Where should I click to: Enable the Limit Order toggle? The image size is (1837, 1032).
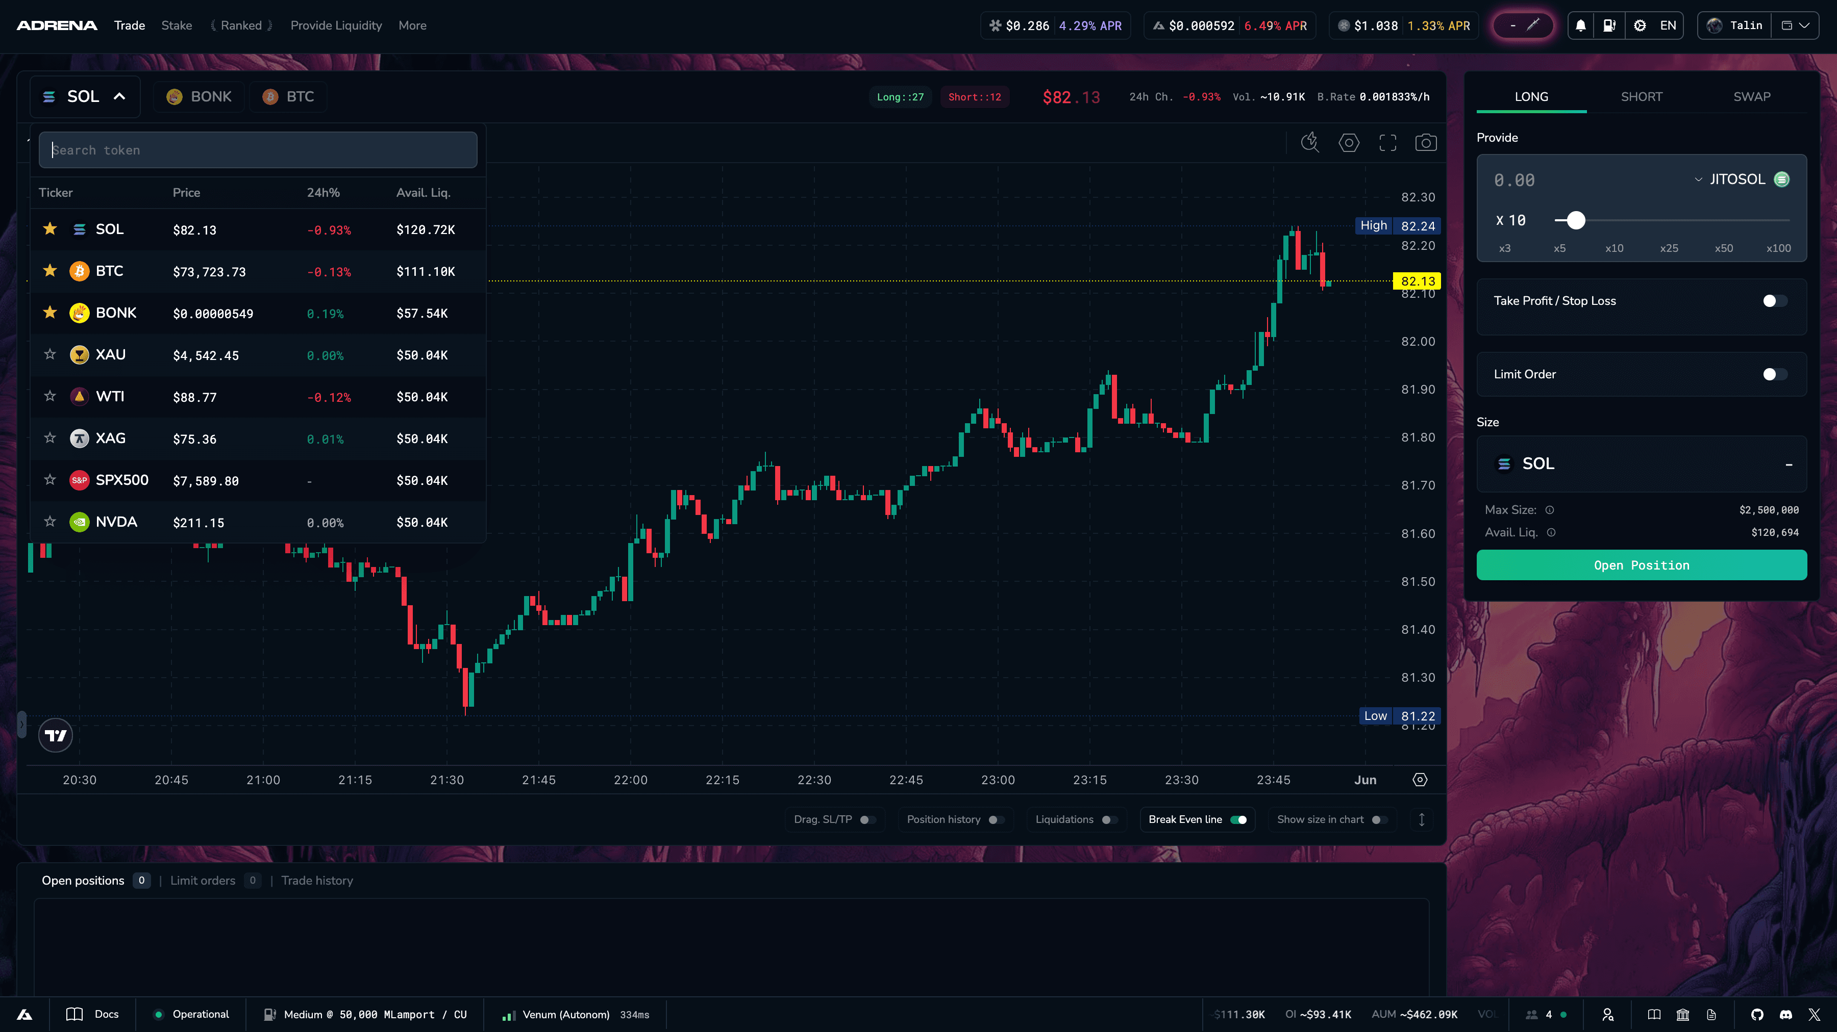[1775, 374]
